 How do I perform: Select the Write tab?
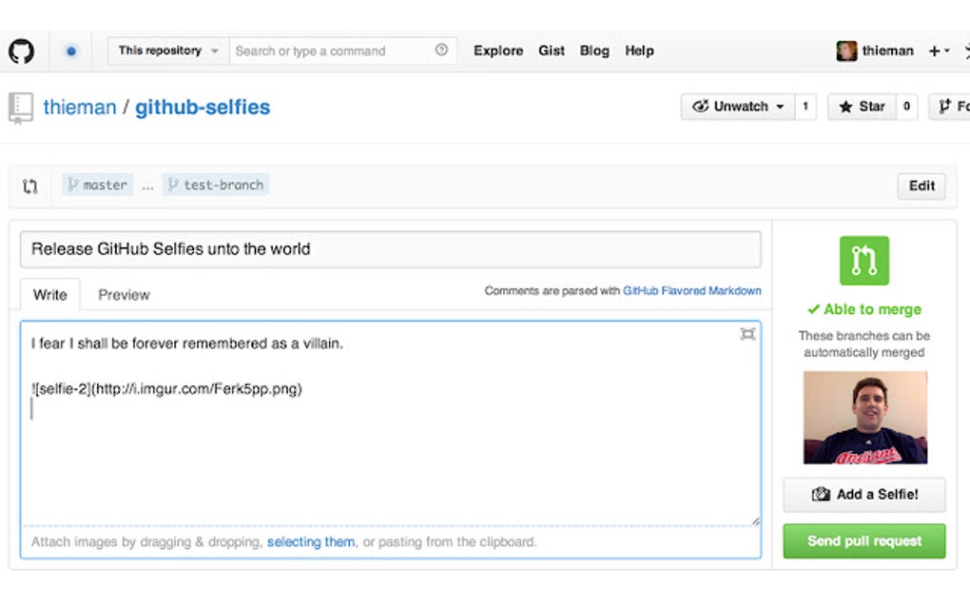(x=48, y=295)
